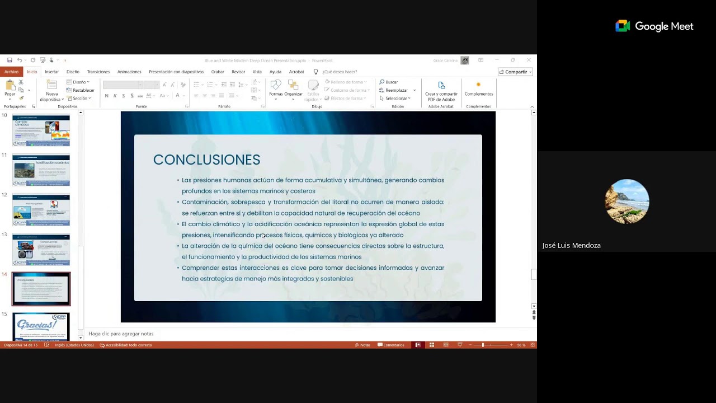716x403 pixels.
Task: Fit slide to current window icon
Action: 533,345
